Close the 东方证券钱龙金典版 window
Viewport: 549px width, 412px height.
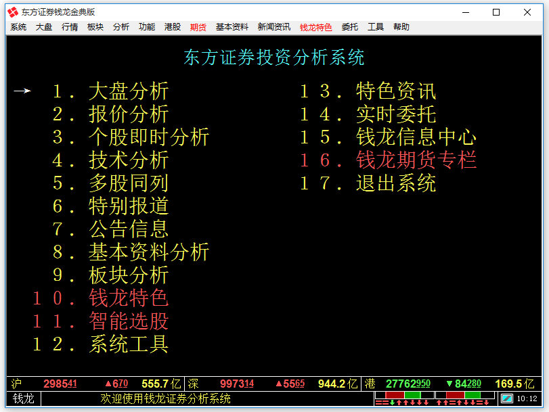pyautogui.click(x=527, y=12)
